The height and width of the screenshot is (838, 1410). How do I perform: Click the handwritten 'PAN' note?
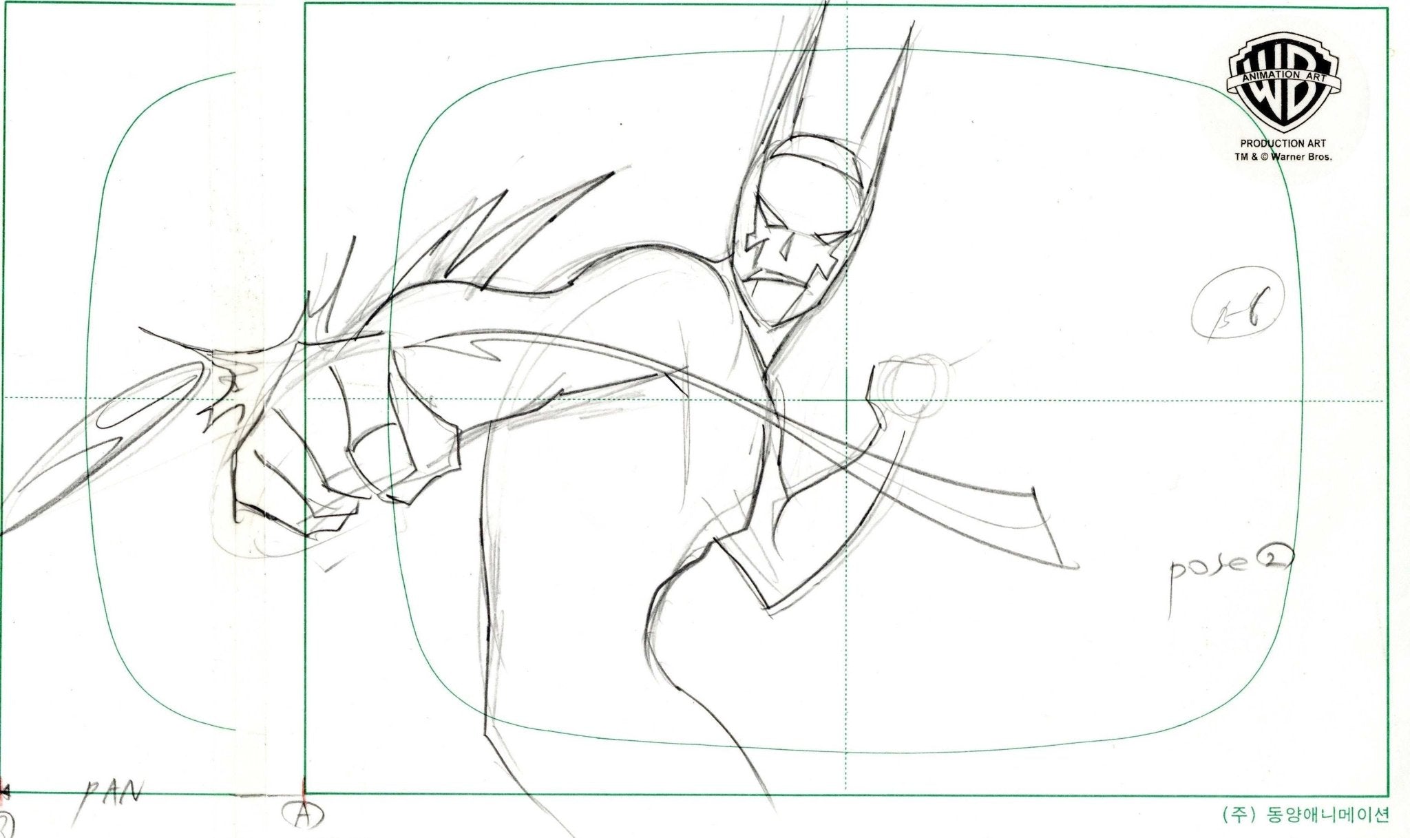112,793
